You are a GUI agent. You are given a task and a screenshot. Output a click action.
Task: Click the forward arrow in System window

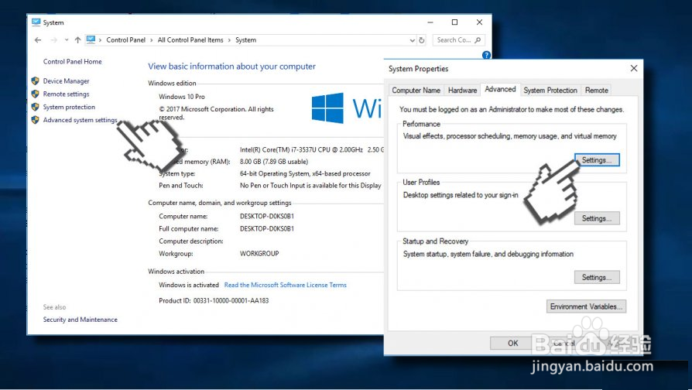[54, 40]
